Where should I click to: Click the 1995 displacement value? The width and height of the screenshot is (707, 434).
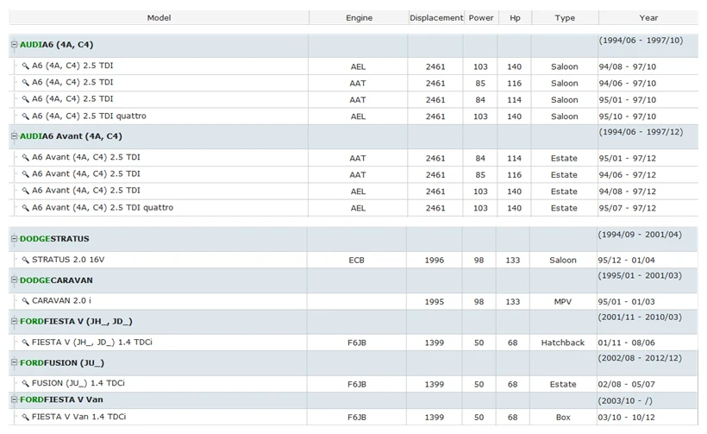click(435, 302)
